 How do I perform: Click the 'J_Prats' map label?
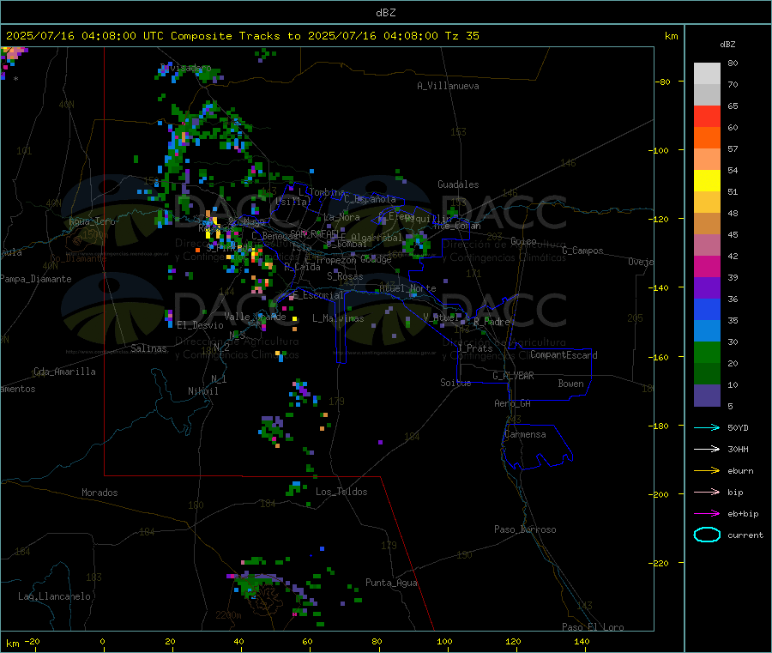pos(474,348)
